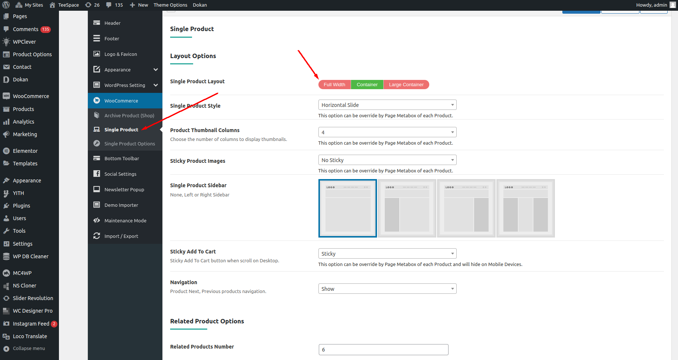Screen dimensions: 678x360
Task: Click the Newsletter Popup icon
Action: click(97, 189)
